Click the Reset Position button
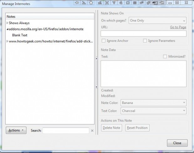 point(137,128)
